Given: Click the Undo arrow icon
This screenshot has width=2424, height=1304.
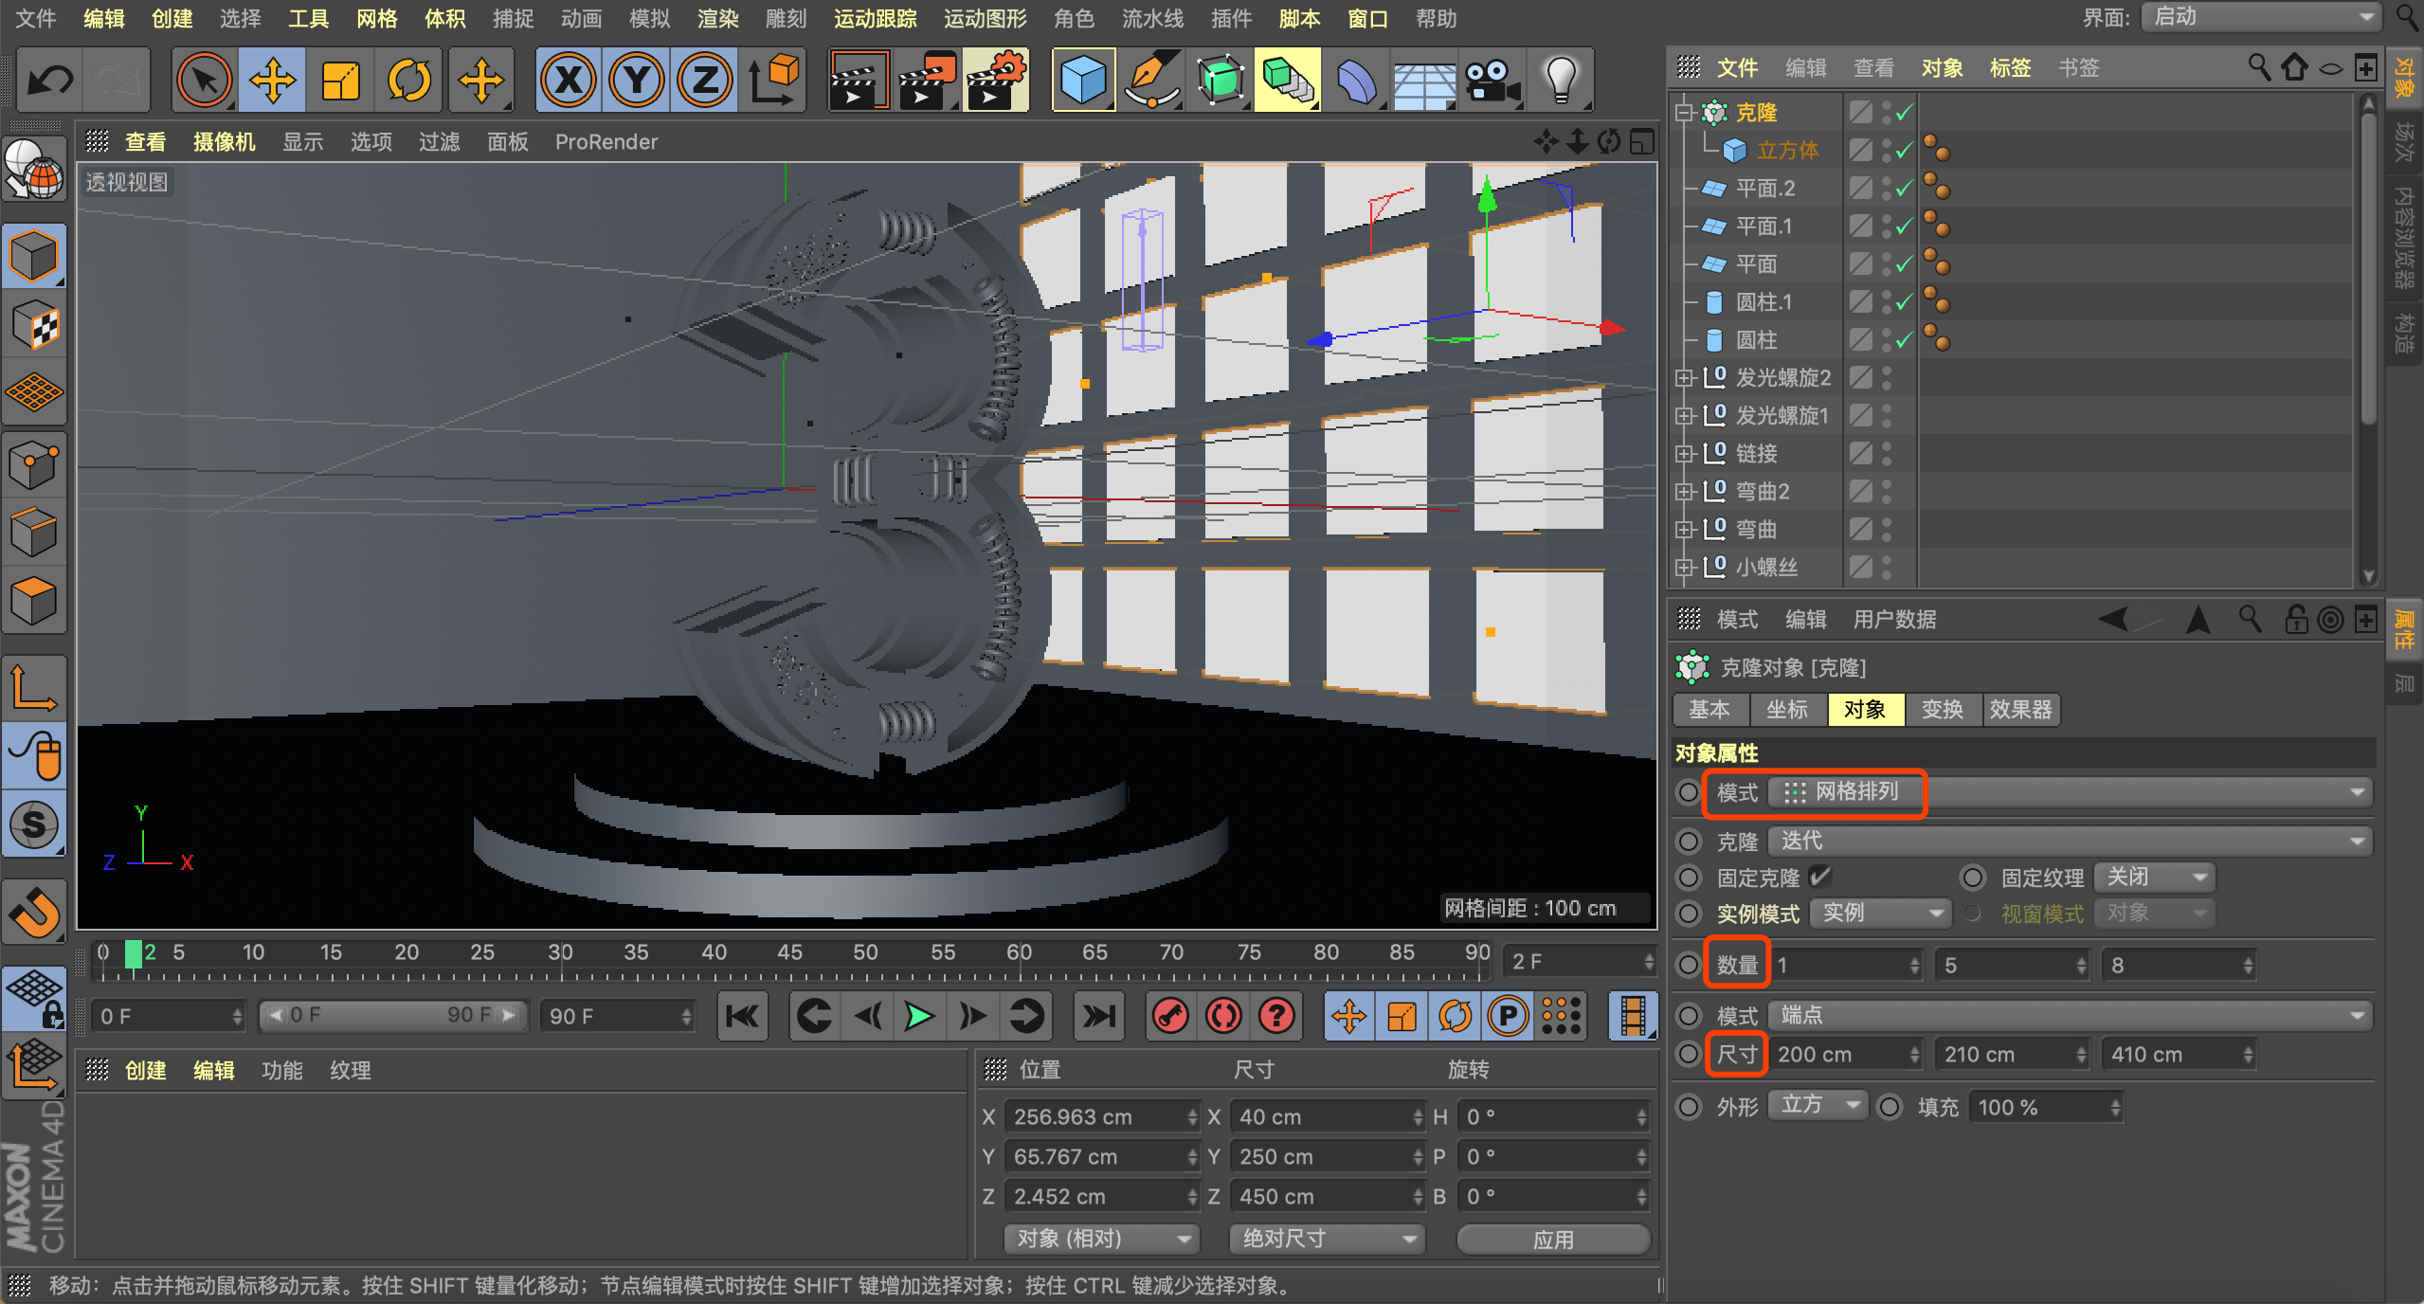Looking at the screenshot, I should coord(50,81).
